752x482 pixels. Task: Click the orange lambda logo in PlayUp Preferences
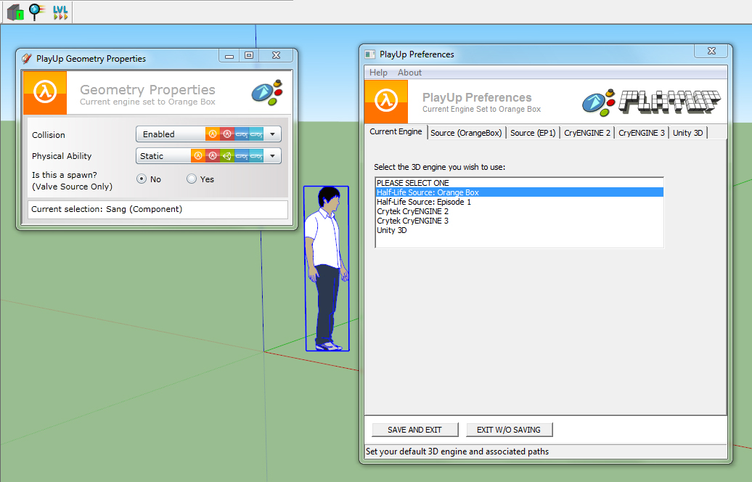[386, 102]
